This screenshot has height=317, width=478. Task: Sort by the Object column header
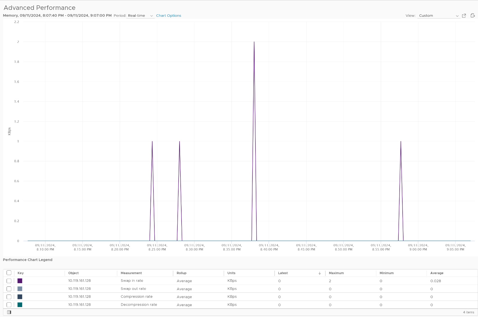click(73, 273)
